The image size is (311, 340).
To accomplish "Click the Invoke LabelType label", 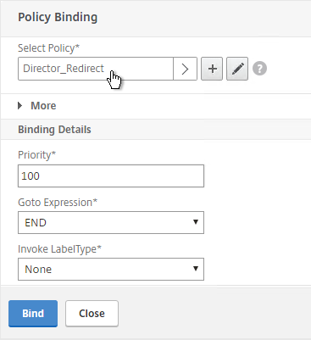I will [x=59, y=249].
